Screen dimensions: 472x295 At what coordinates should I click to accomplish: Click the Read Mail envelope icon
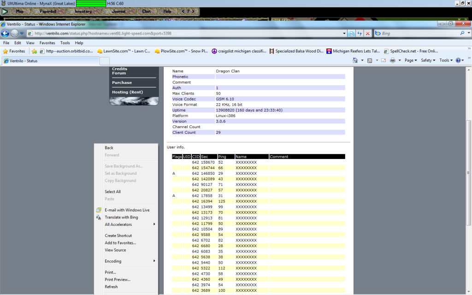click(383, 60)
